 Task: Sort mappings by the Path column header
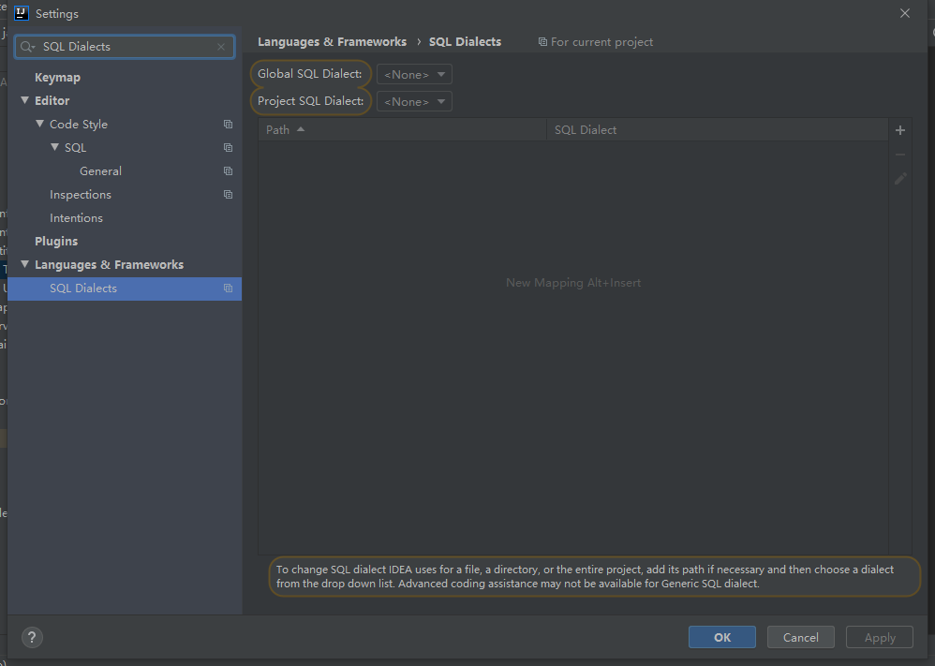click(277, 129)
